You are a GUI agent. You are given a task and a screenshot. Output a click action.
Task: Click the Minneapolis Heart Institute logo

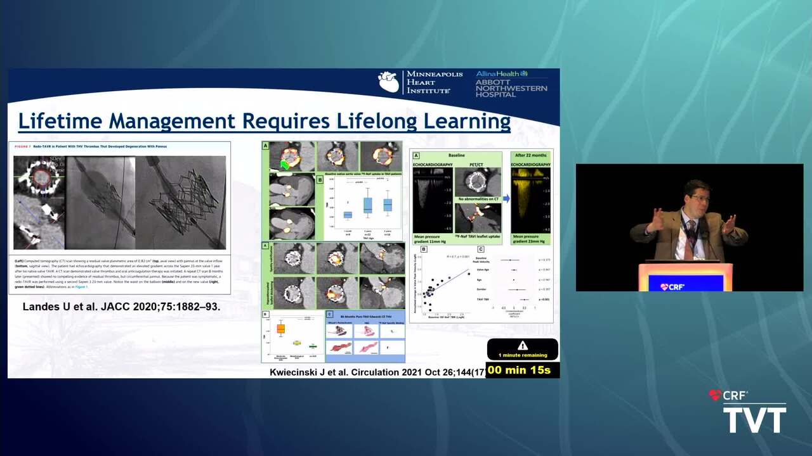[x=421, y=82]
